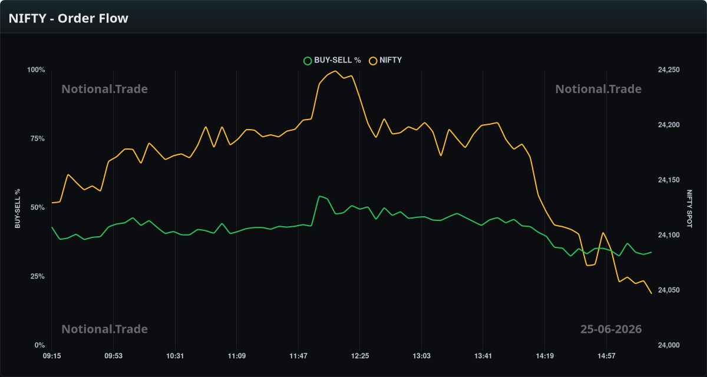Viewport: 707px width, 377px height.
Task: Click the 75% left axis label
Action: [38, 138]
